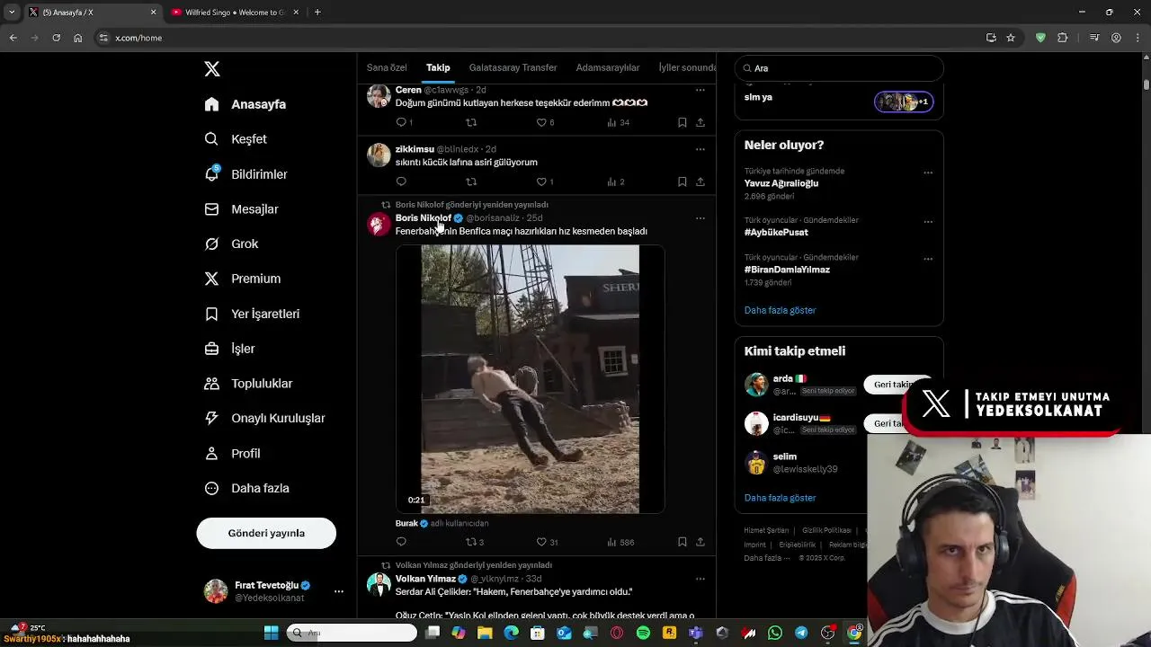Viewport: 1151px width, 647px height.
Task: Open options for #AybükePusat trend
Action: (928, 222)
